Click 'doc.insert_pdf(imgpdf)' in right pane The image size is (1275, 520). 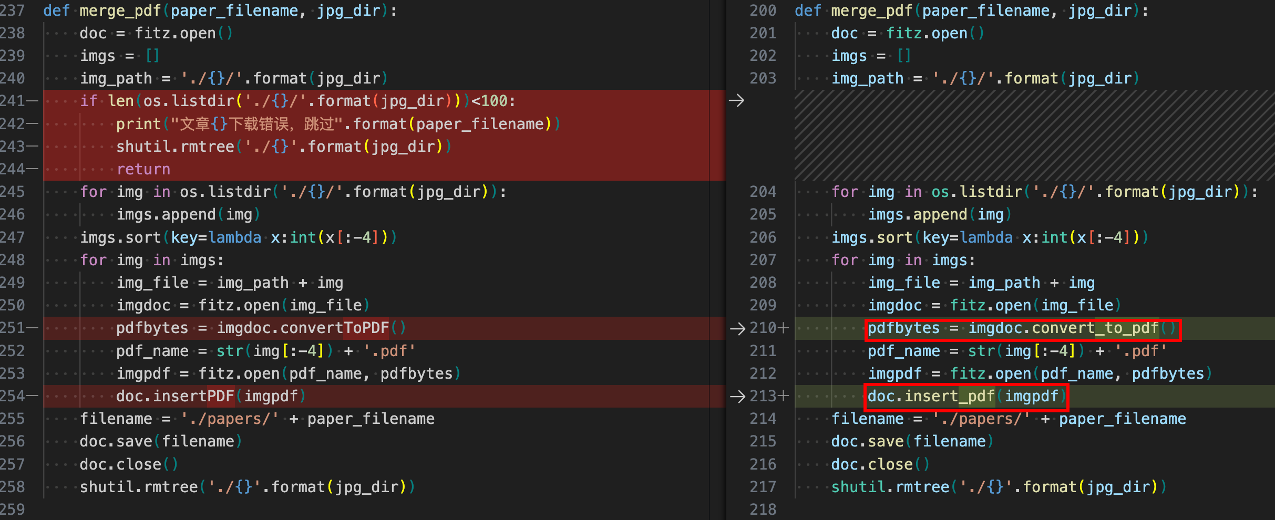(x=967, y=397)
